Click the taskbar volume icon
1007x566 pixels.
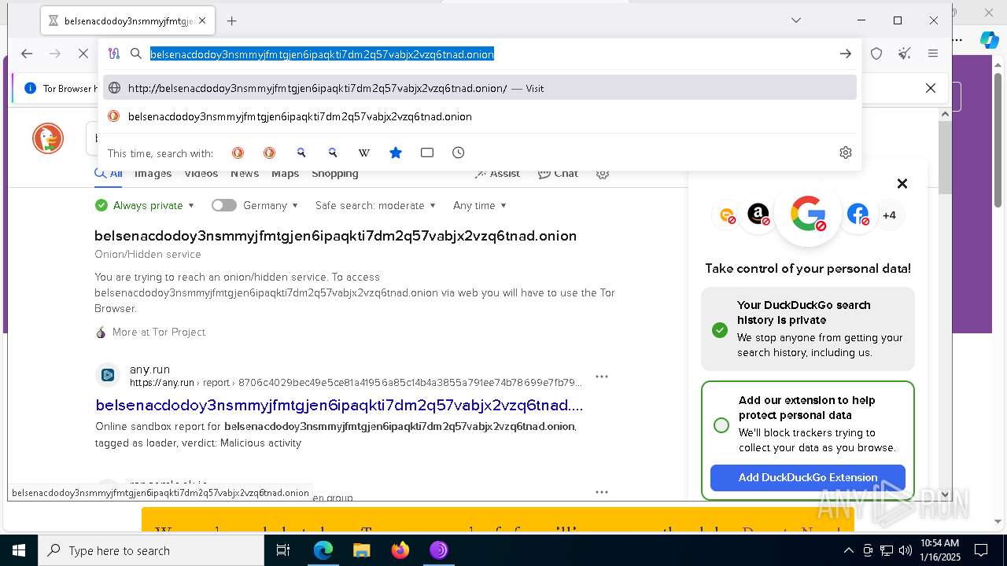[906, 550]
